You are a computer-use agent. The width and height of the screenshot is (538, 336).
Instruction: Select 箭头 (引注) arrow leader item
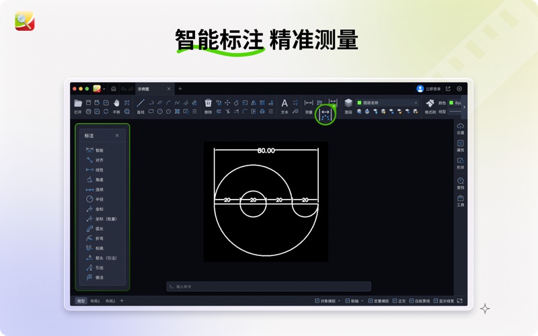coord(102,258)
